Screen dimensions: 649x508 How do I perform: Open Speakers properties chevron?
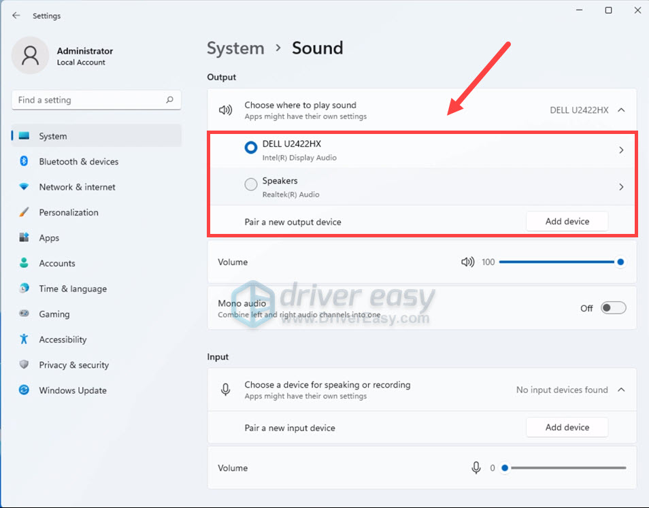621,187
